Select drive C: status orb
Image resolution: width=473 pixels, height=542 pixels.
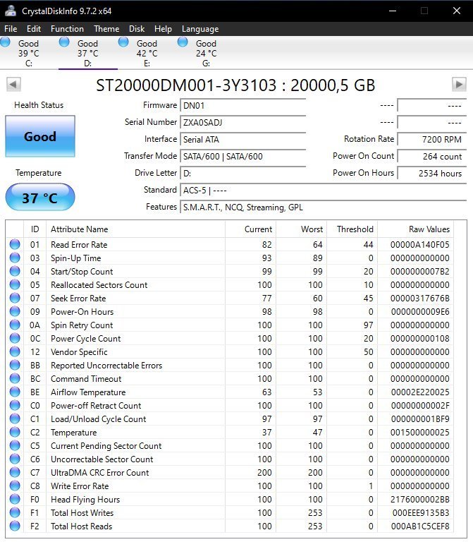[6, 42]
